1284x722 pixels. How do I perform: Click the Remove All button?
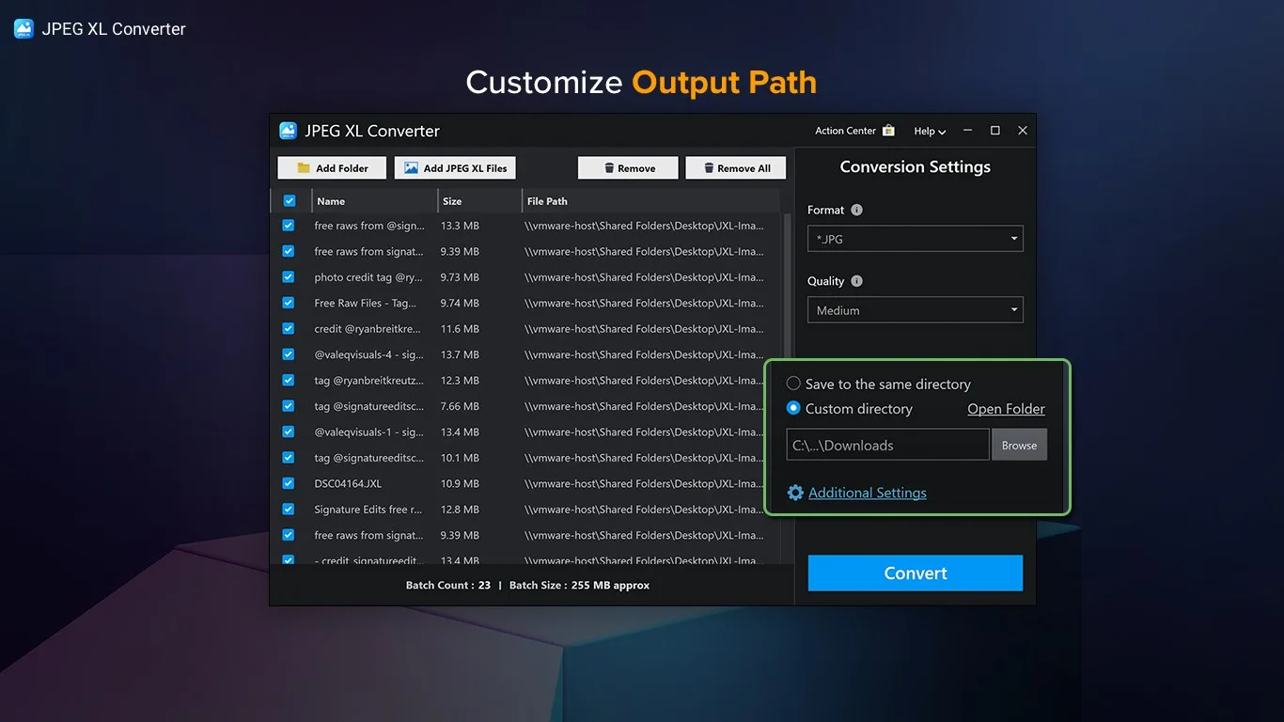point(736,168)
